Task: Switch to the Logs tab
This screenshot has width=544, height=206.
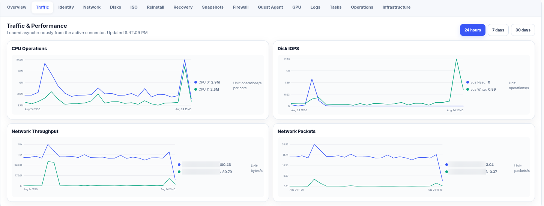Action: 316,7
